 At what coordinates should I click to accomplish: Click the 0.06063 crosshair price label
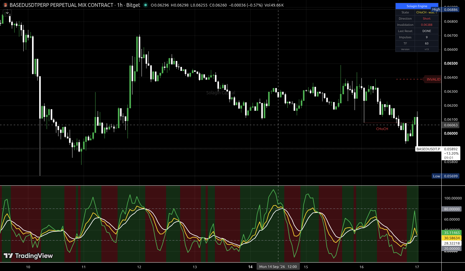(x=451, y=125)
